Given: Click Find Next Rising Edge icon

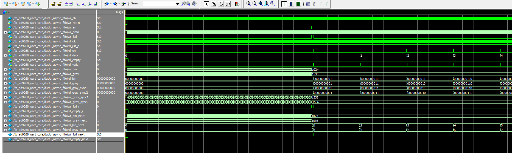Looking at the screenshot, I should coord(96,4).
